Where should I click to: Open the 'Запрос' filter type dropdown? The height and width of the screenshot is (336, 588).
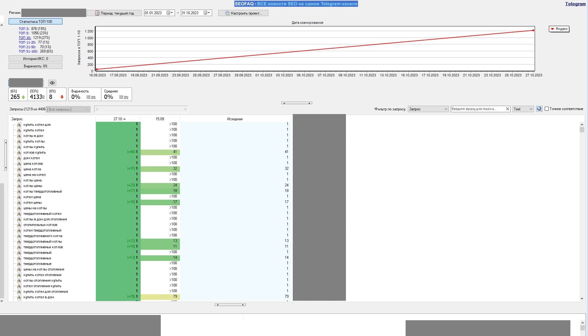pyautogui.click(x=428, y=109)
